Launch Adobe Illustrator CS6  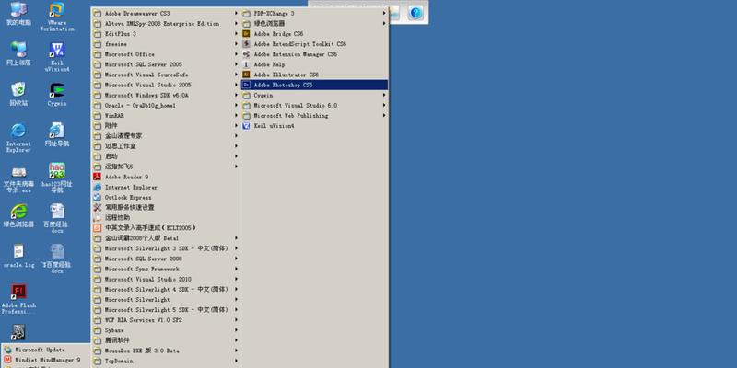tap(314, 75)
